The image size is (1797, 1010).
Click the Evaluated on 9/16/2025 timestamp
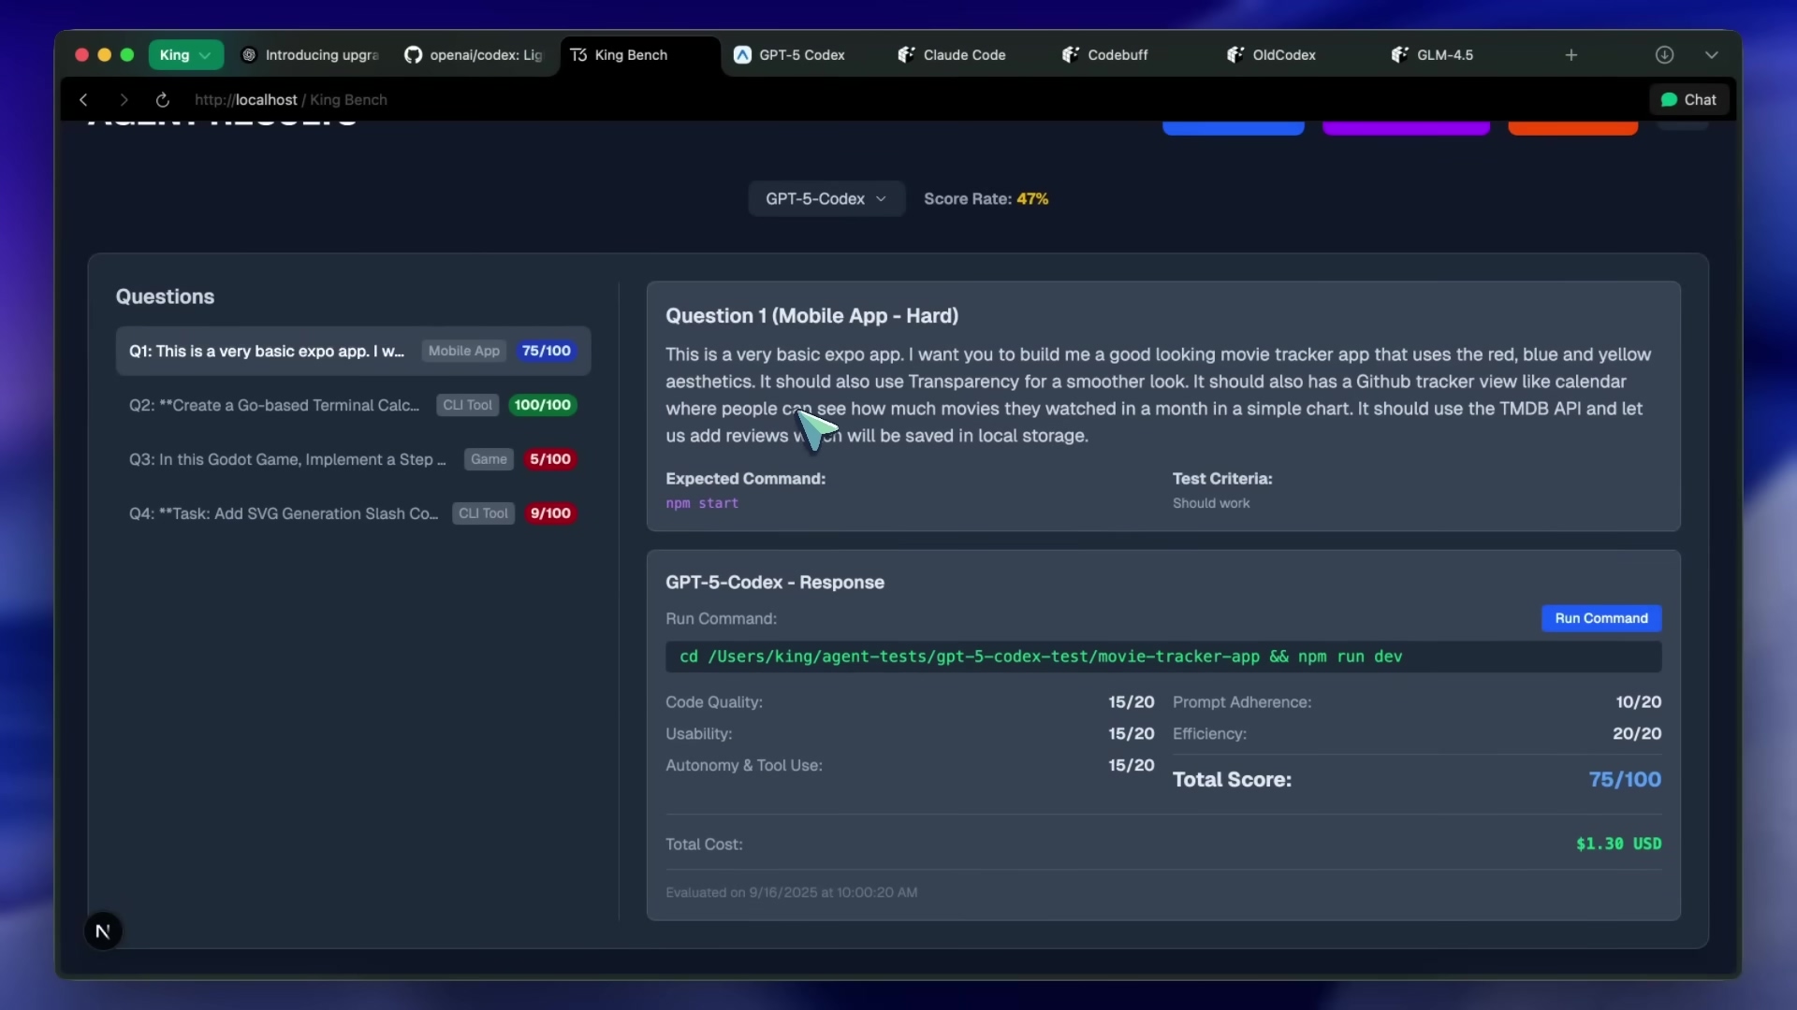pos(791,893)
